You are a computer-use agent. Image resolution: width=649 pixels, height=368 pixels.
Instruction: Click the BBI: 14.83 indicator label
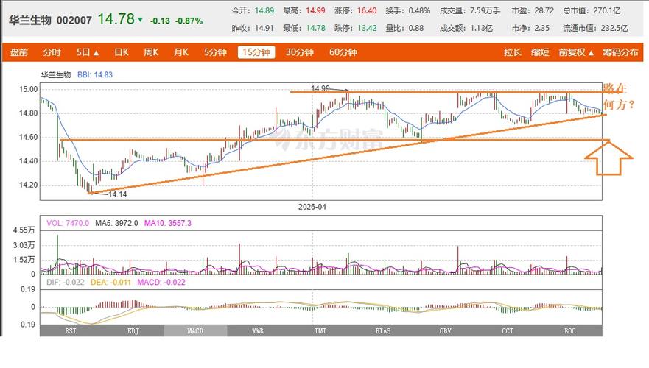coord(95,75)
